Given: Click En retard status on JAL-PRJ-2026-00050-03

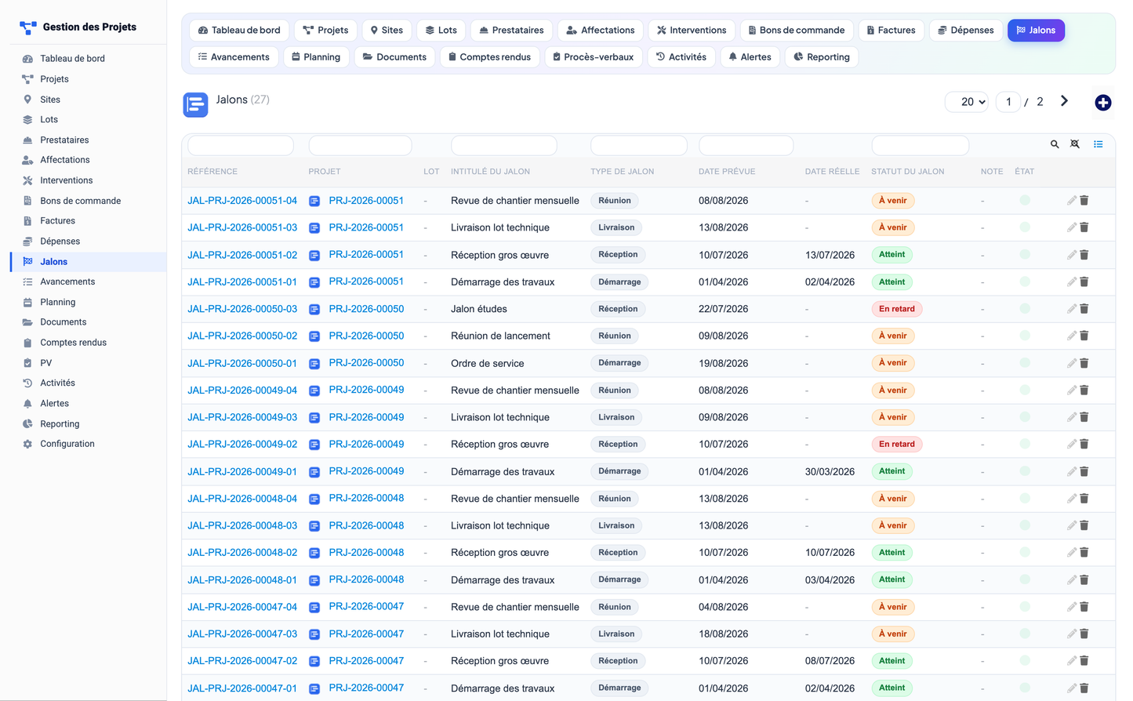Looking at the screenshot, I should (896, 309).
